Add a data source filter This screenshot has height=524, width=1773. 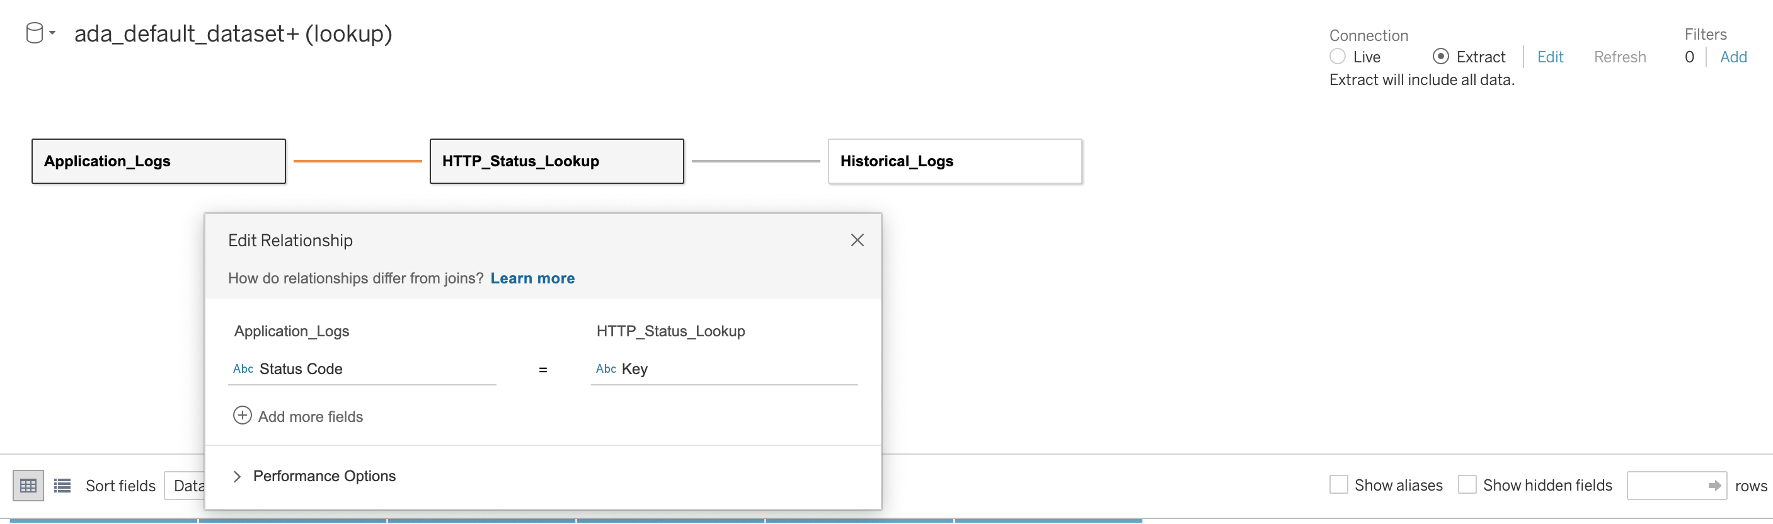(1733, 57)
